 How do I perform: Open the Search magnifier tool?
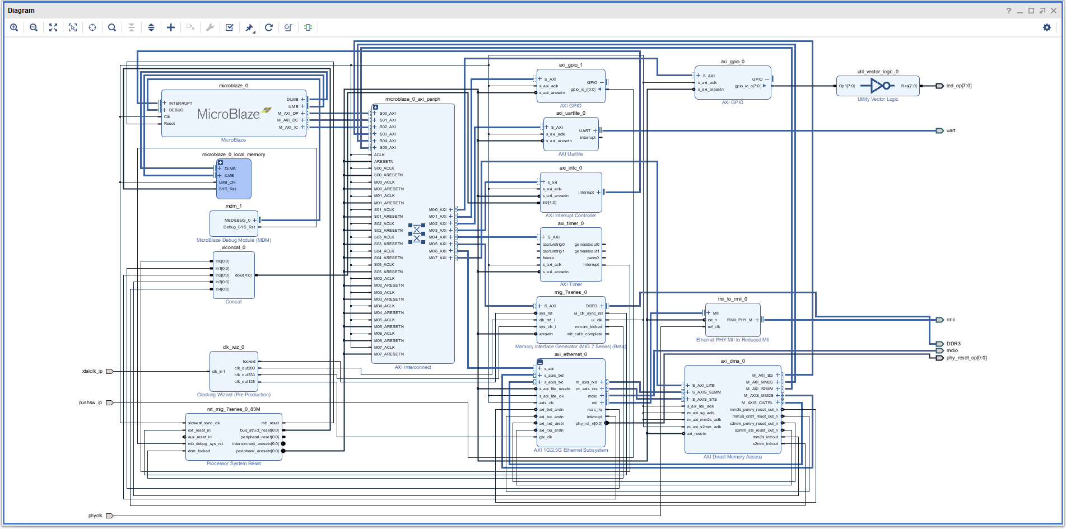(112, 27)
